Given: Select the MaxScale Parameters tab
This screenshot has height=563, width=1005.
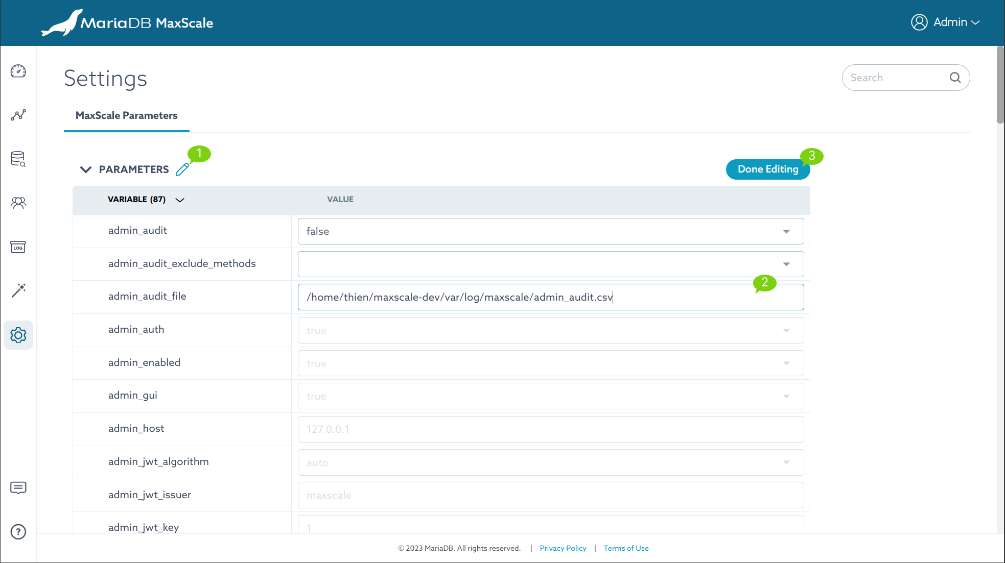Looking at the screenshot, I should pos(127,116).
